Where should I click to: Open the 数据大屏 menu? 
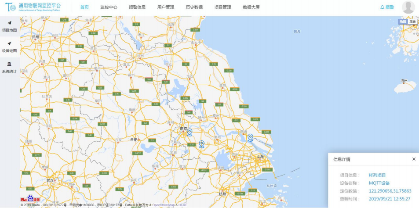click(251, 7)
